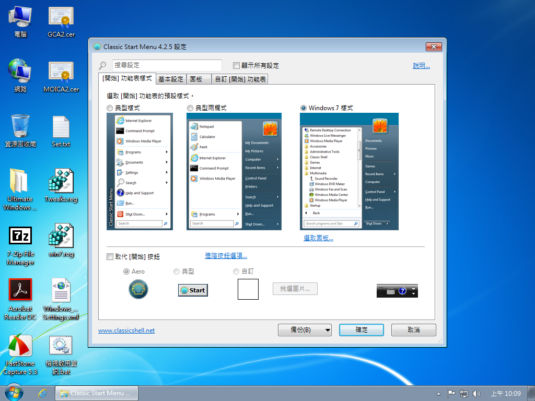Image resolution: width=535 pixels, height=401 pixels.
Task: Click the Aero shell start button image
Action: [x=138, y=289]
